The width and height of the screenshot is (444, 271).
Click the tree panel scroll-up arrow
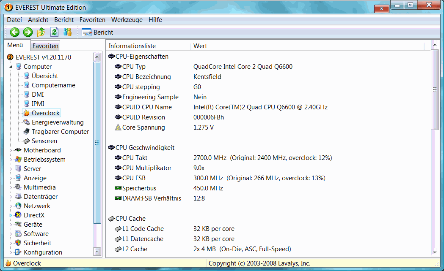coord(97,57)
